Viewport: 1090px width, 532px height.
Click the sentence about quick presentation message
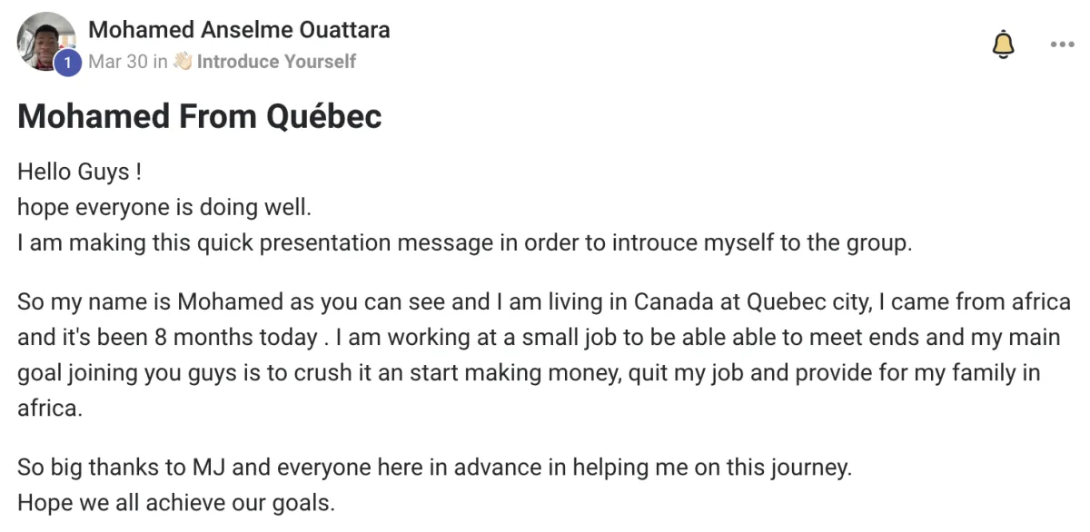click(464, 244)
